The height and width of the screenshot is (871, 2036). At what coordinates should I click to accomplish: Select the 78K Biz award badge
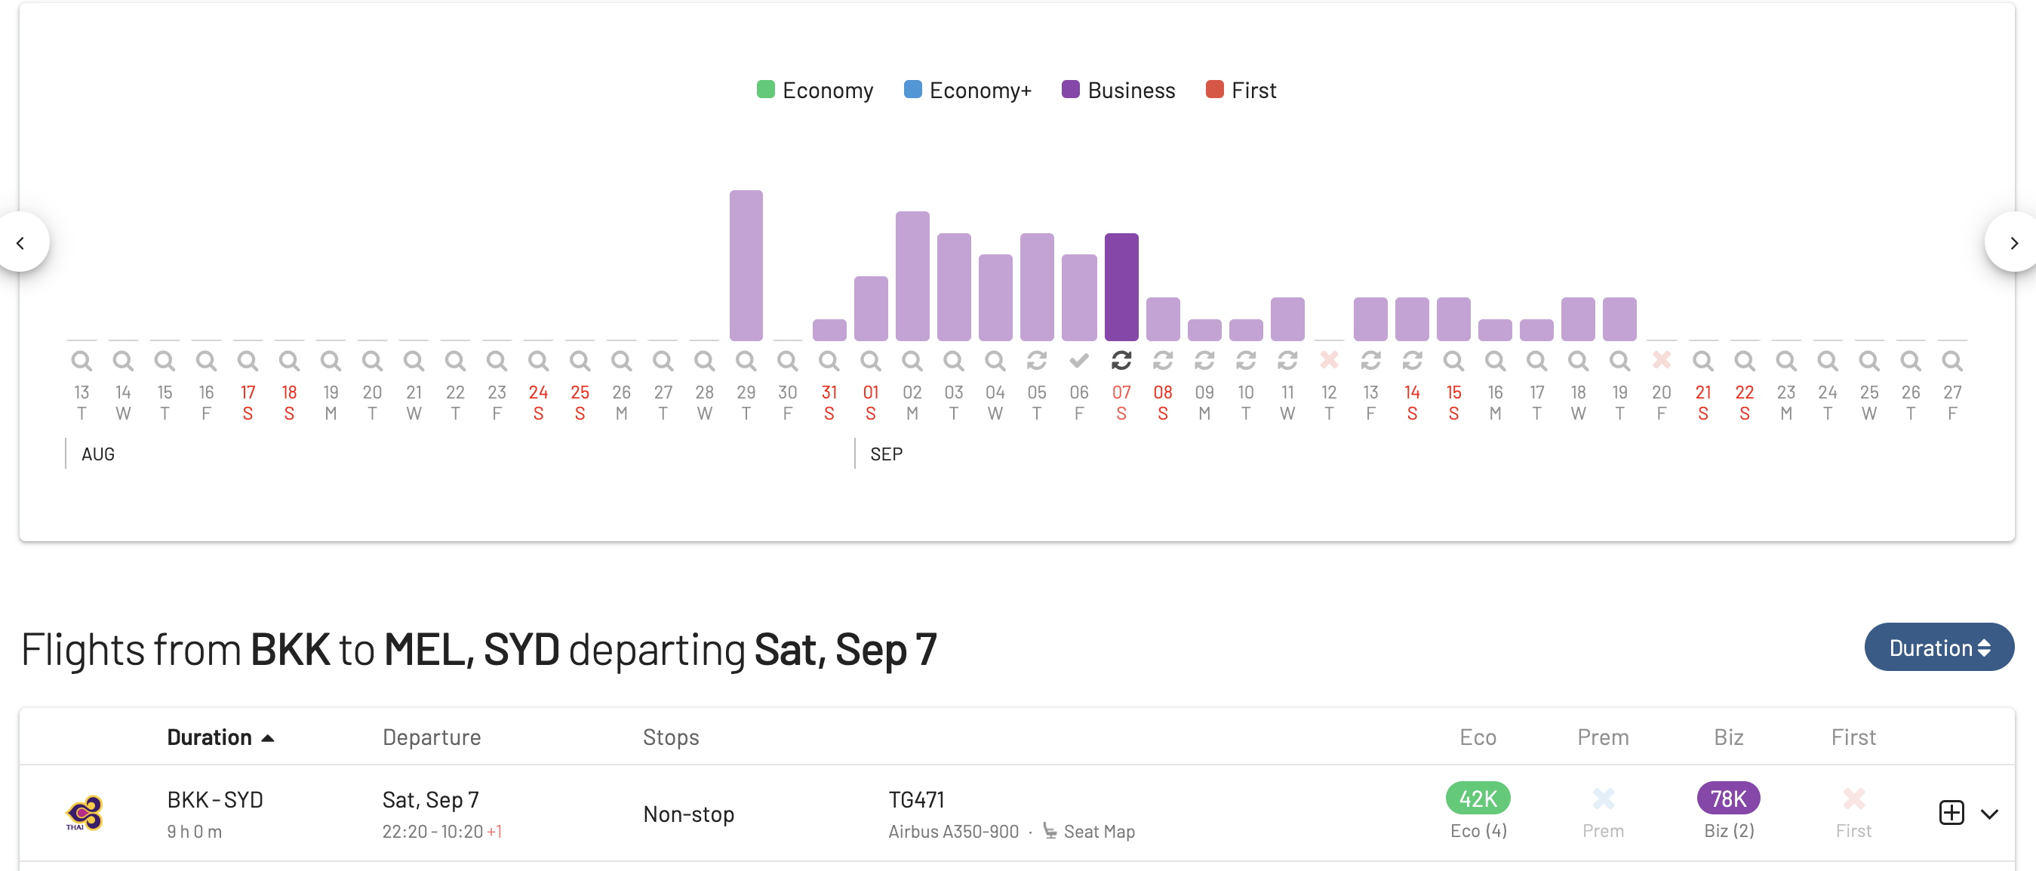tap(1728, 799)
